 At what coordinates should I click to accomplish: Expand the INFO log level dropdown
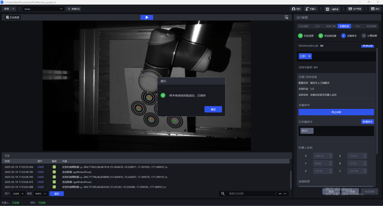(x=41, y=194)
